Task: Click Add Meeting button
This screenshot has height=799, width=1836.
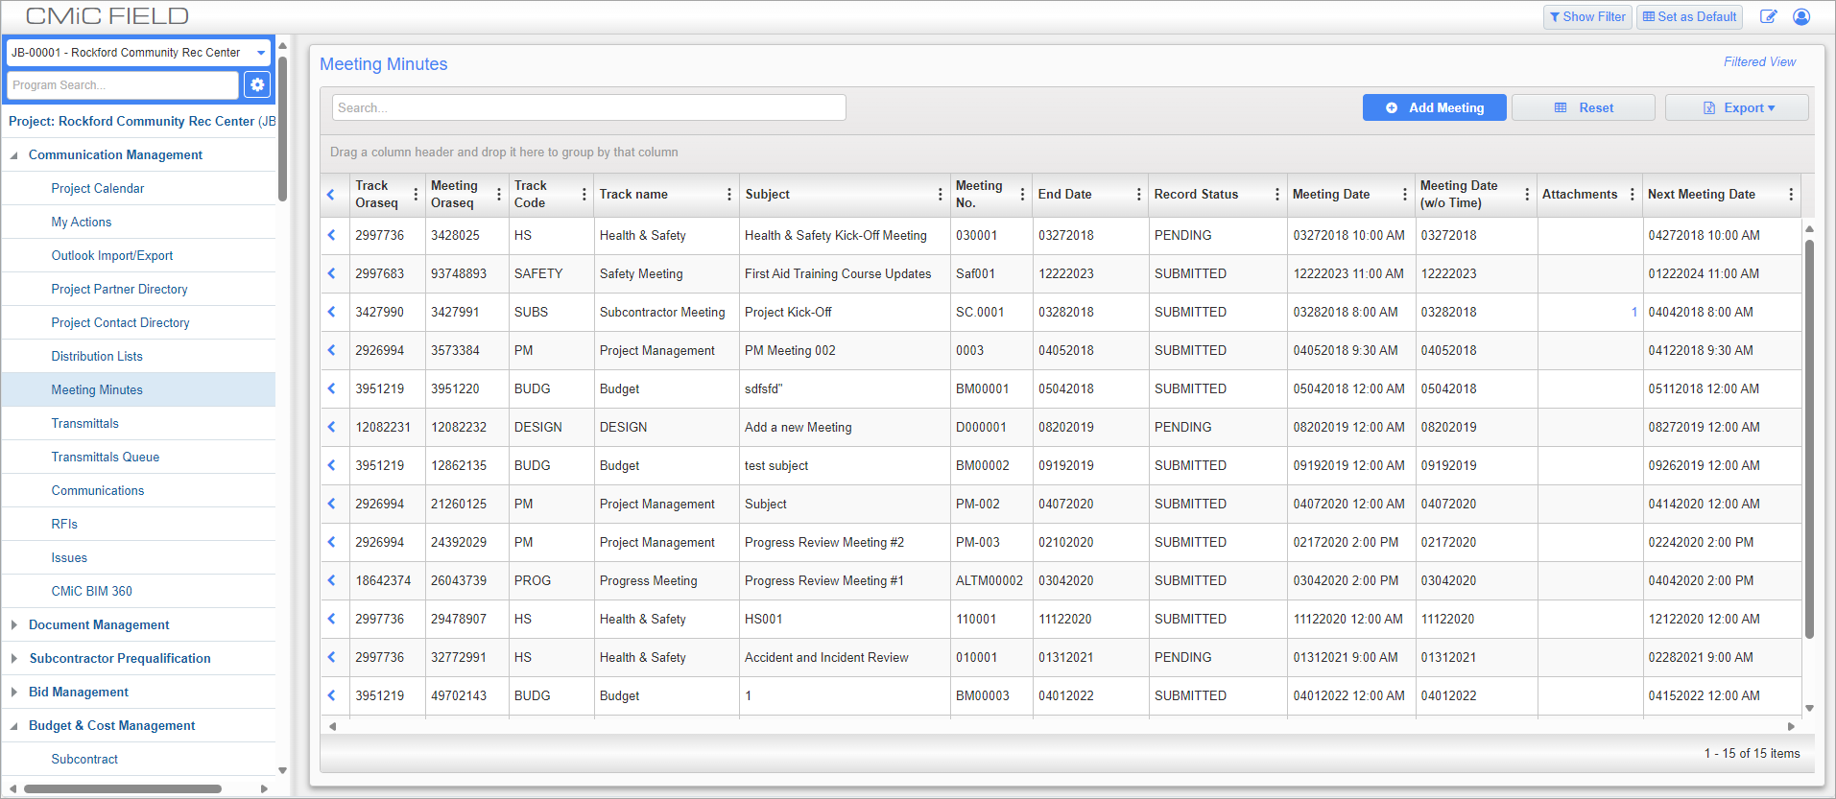Action: pyautogui.click(x=1435, y=107)
